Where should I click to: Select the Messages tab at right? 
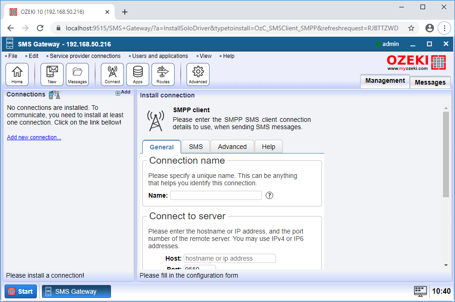(x=430, y=82)
